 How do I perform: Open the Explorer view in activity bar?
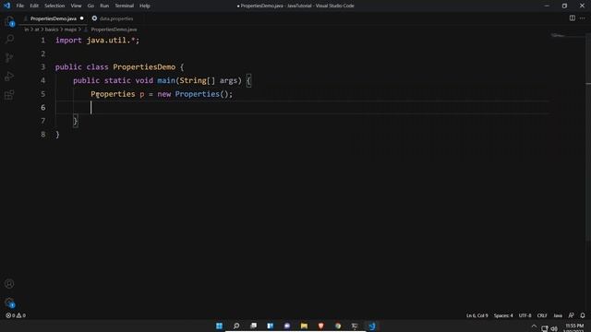pos(9,21)
